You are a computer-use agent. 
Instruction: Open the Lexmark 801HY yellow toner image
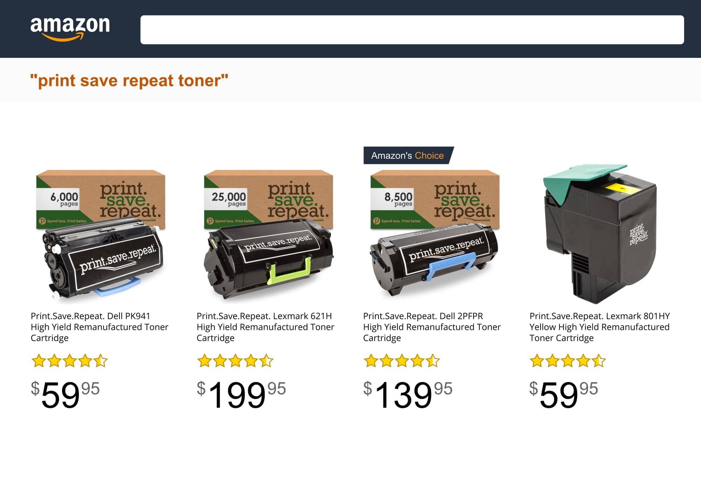(x=600, y=234)
